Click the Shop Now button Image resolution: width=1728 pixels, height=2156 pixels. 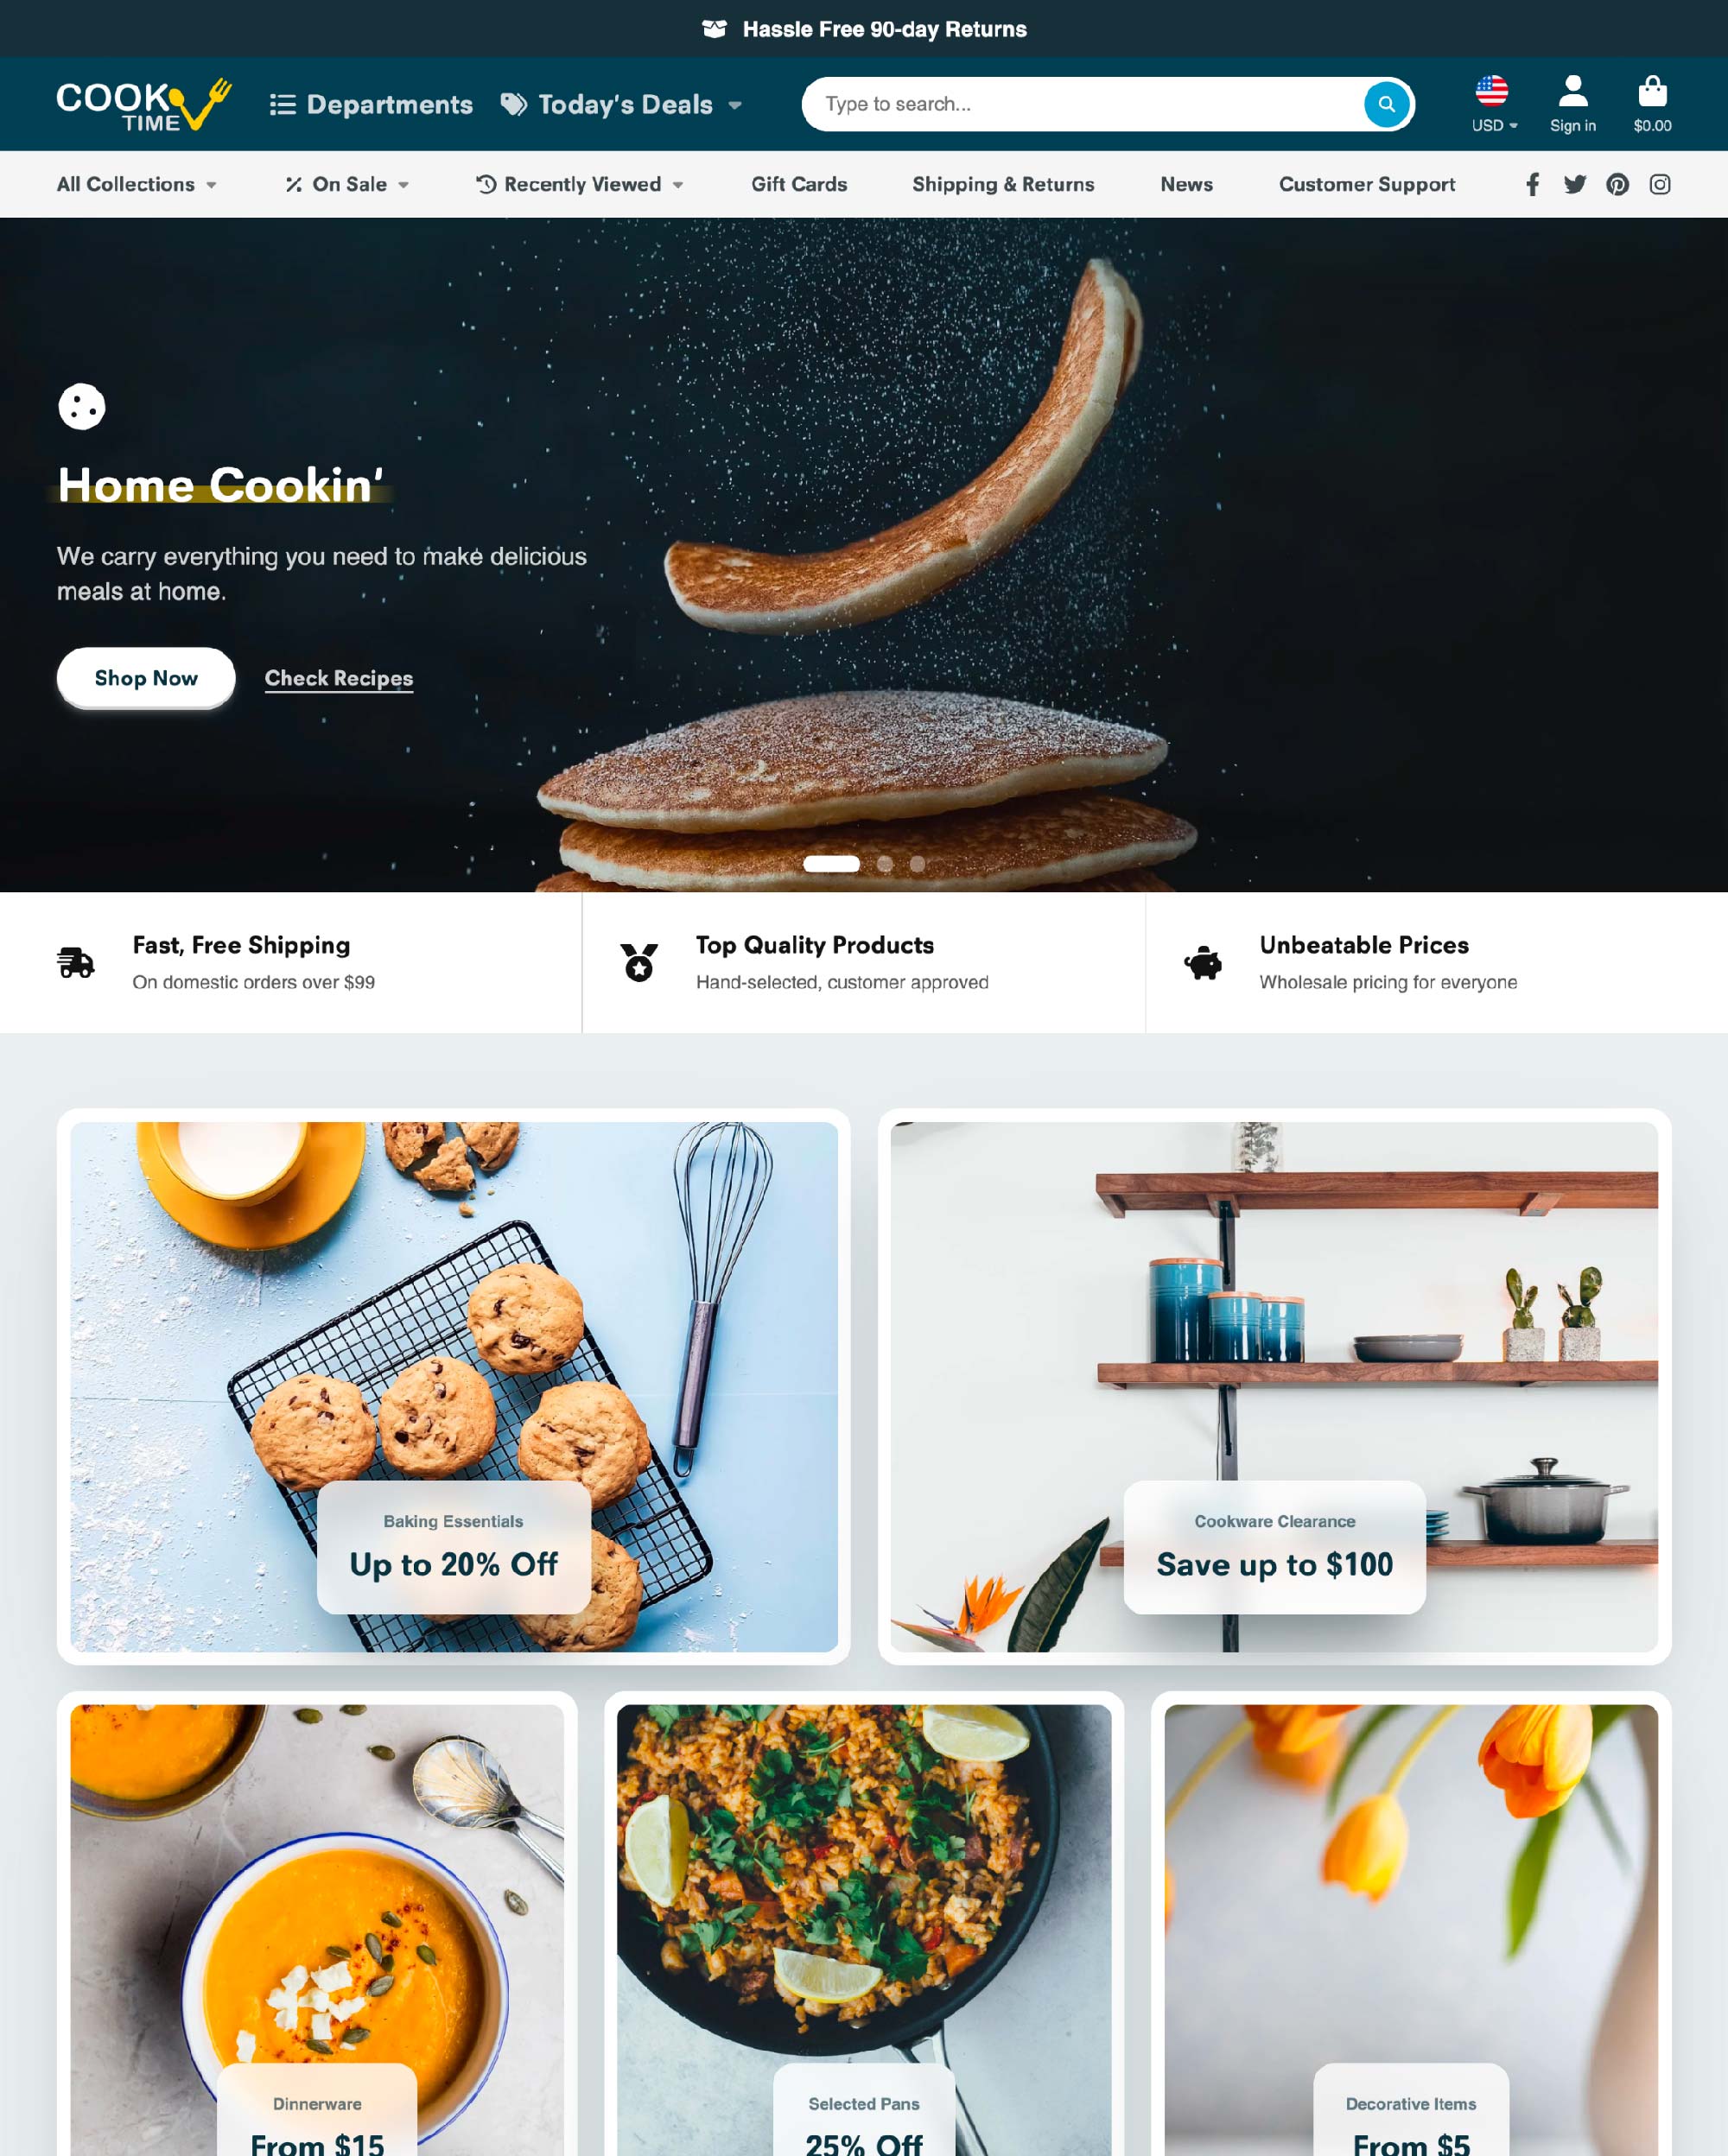(x=148, y=677)
